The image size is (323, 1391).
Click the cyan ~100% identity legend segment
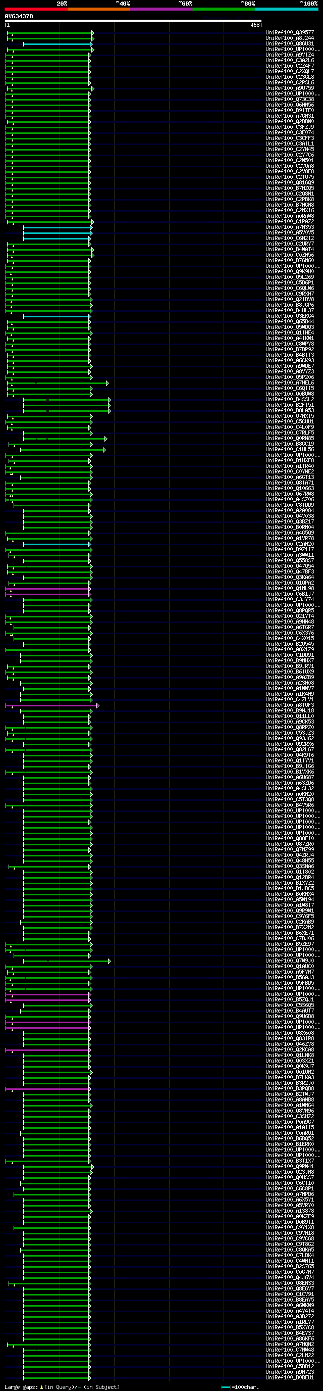(286, 9)
